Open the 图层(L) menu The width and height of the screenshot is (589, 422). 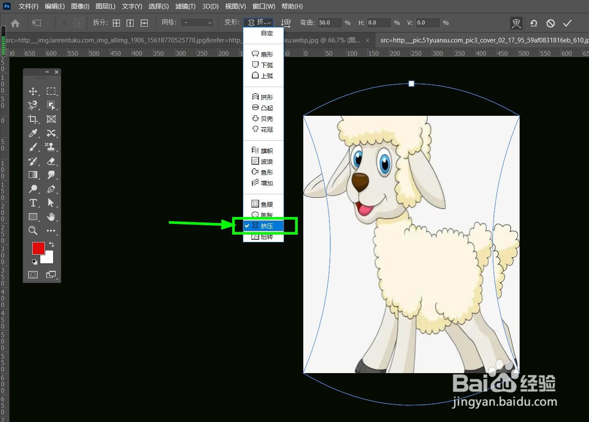tap(105, 6)
